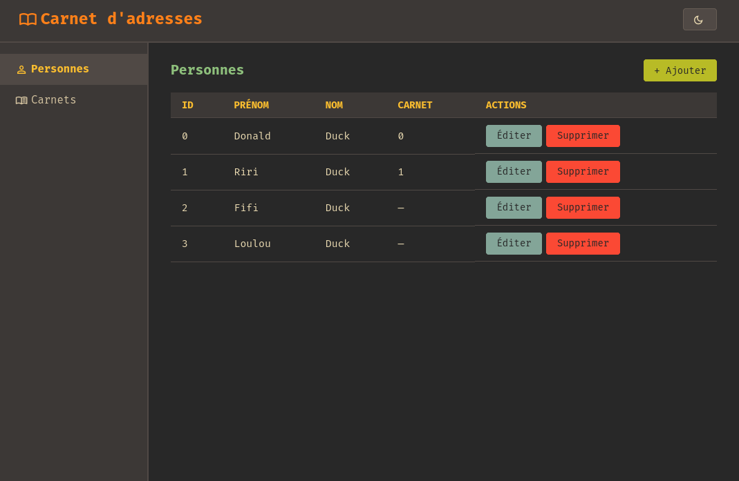Click the CARNET column header
This screenshot has height=481, width=739.
[415, 105]
